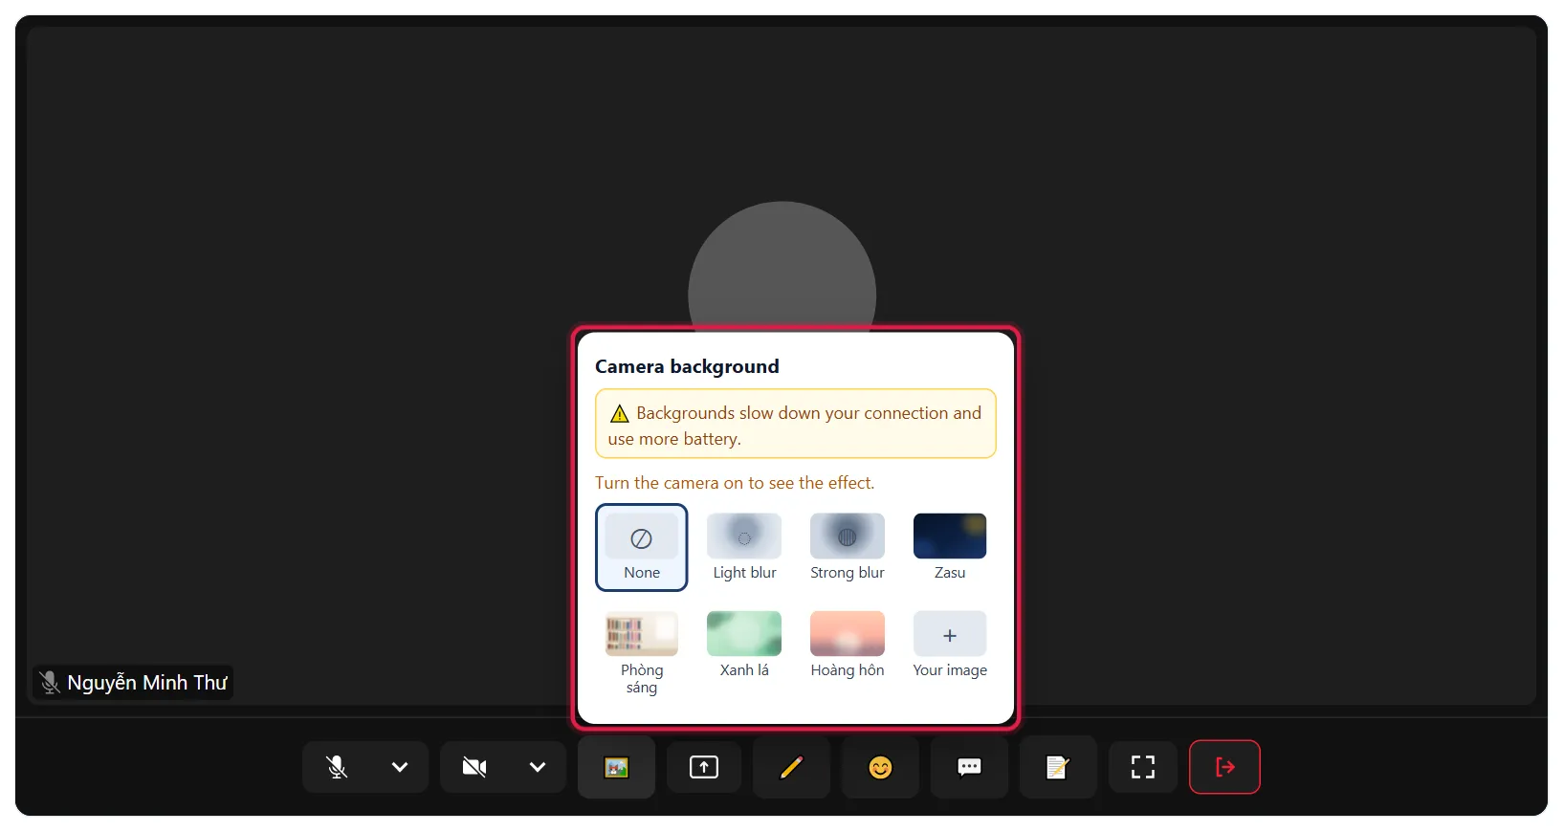Viewport: 1564px width, 832px height.
Task: Open the pencil whiteboard tool
Action: 791,767
